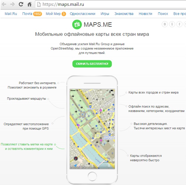
Task: Click the menu lines icon on phone map
Action: 109,166
